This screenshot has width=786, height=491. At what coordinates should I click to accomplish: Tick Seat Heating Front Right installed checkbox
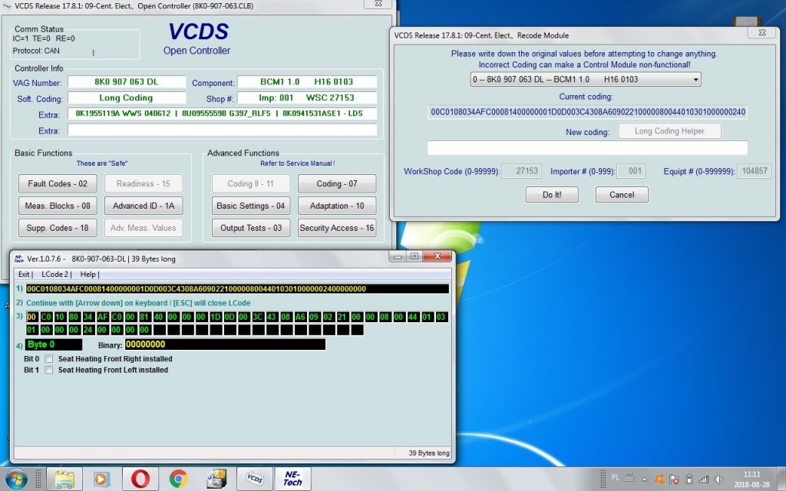tap(48, 359)
